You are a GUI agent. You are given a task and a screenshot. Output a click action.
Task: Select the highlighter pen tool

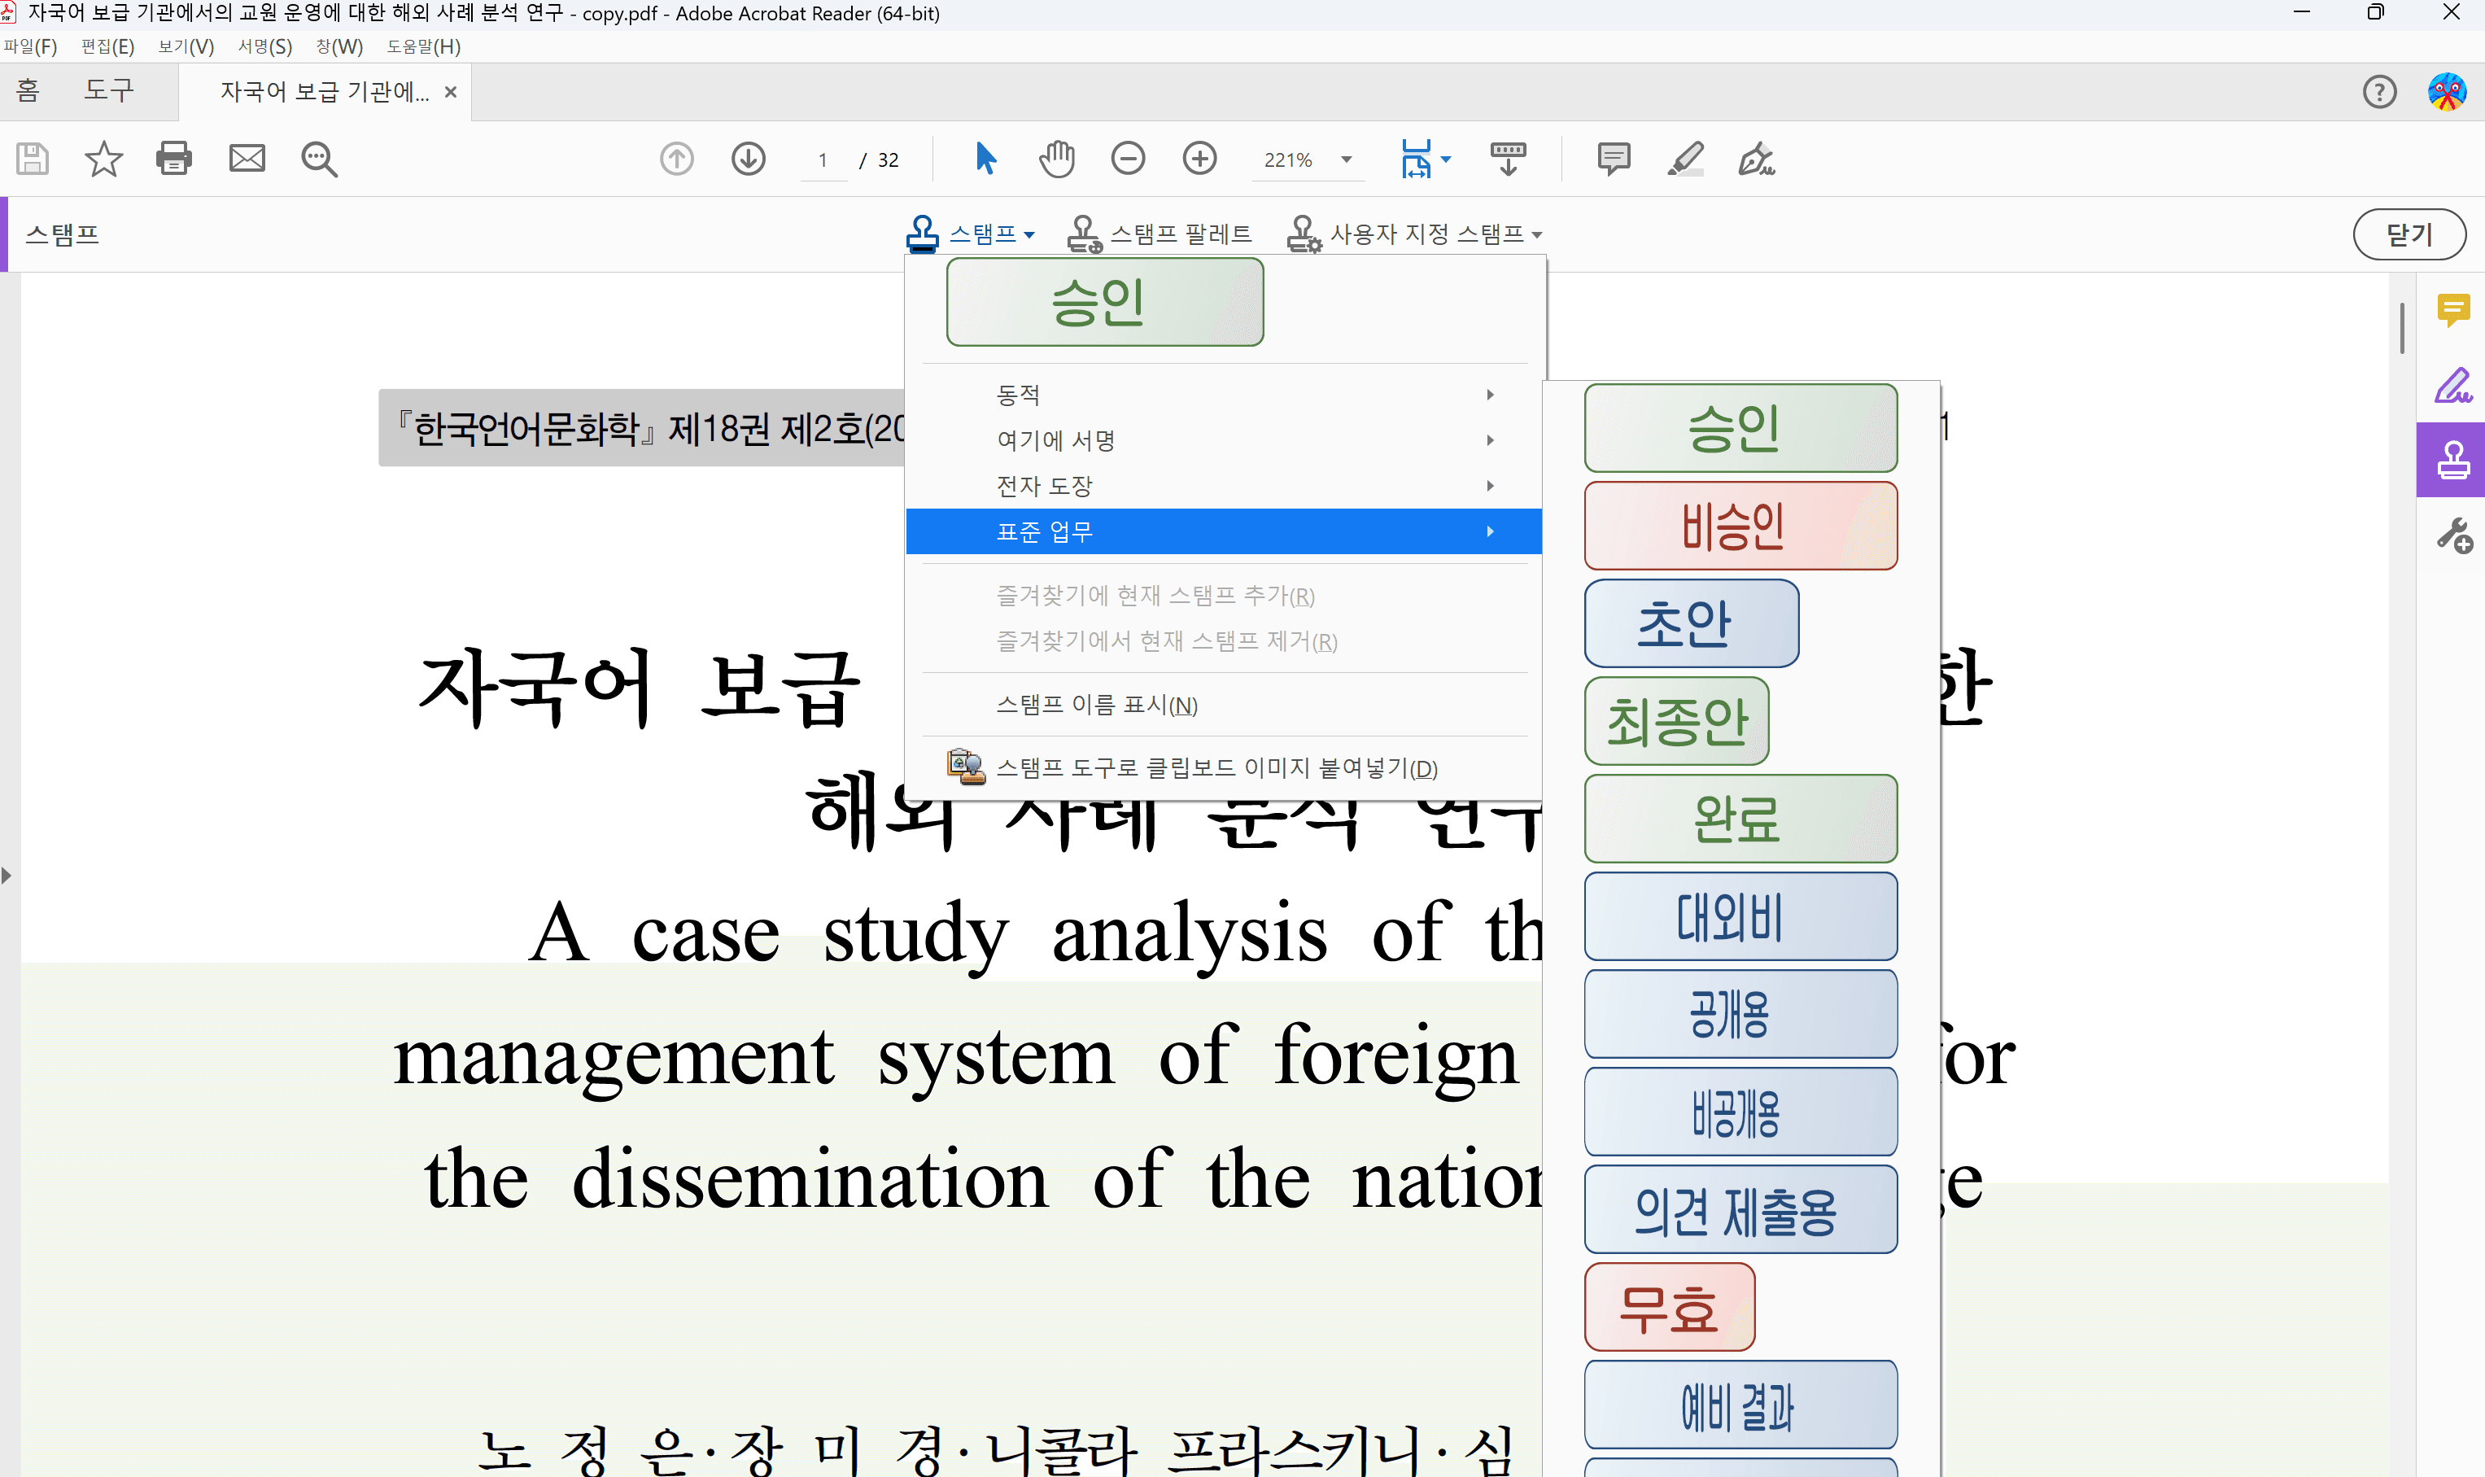pos(1685,159)
